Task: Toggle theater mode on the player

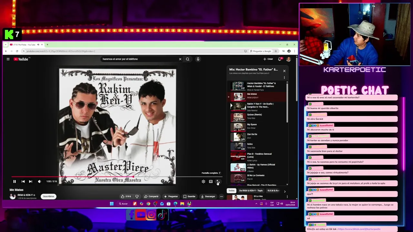Action: 211,181
